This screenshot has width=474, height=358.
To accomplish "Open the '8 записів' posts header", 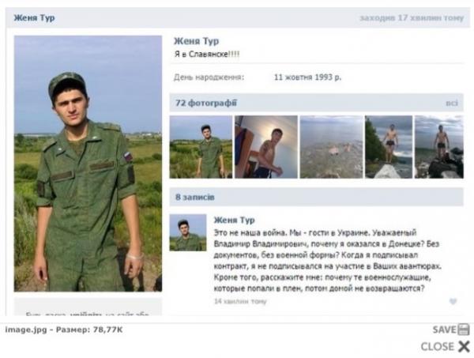I will tap(195, 197).
